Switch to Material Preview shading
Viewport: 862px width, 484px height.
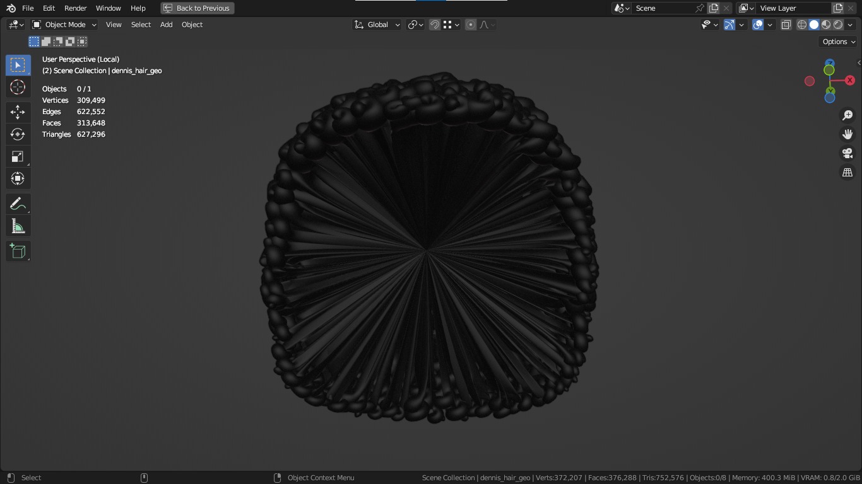[826, 25]
